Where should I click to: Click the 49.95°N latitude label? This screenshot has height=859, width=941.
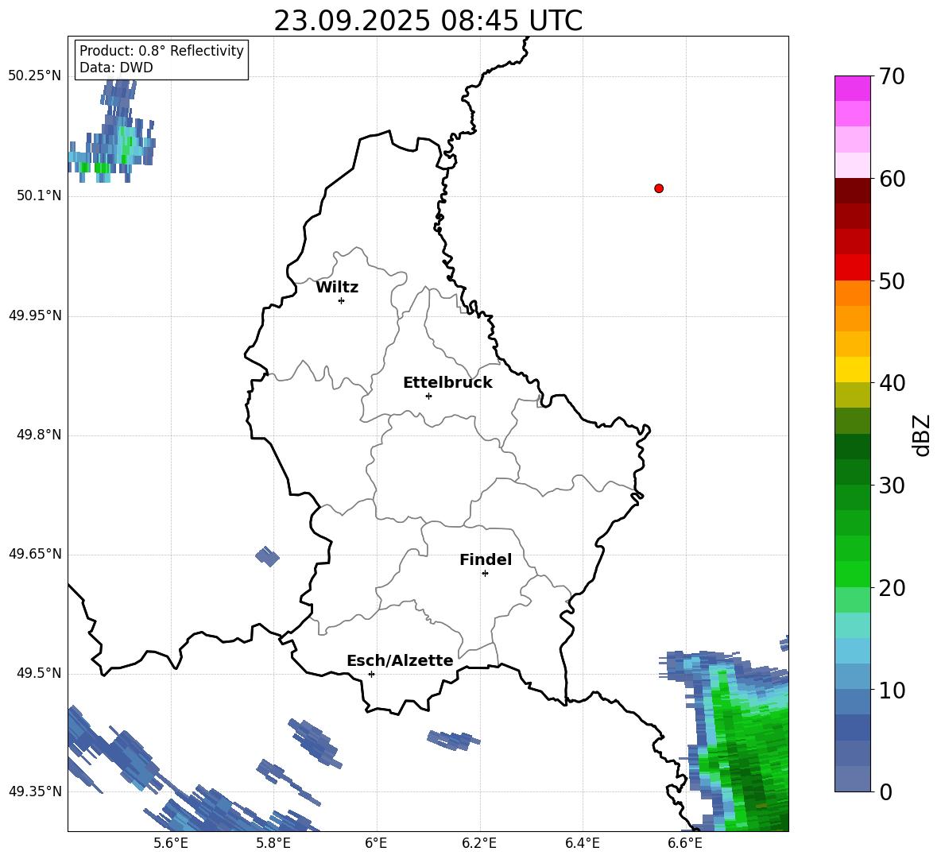click(x=35, y=315)
